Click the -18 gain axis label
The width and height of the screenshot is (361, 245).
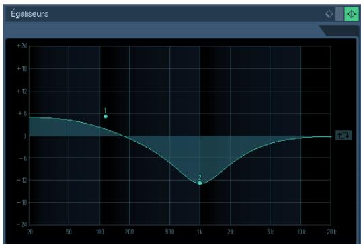coord(22,203)
